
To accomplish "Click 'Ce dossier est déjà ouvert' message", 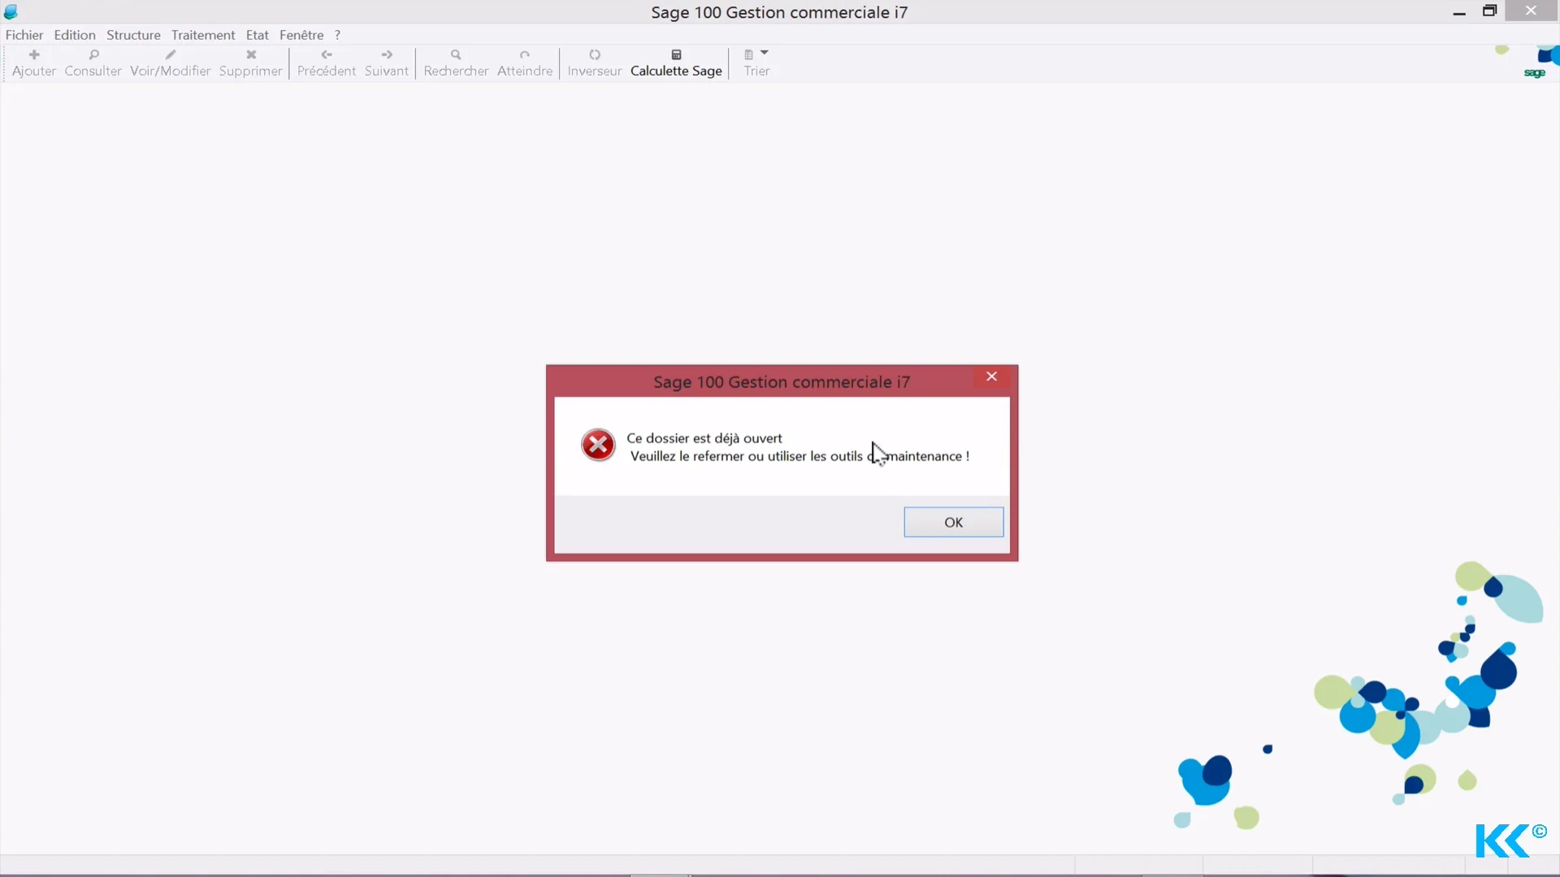I will click(x=704, y=438).
